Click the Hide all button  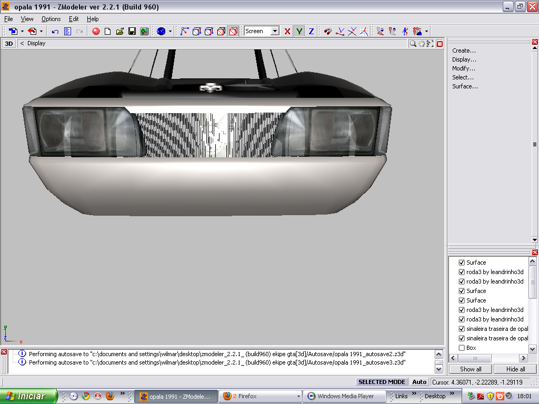pos(515,369)
